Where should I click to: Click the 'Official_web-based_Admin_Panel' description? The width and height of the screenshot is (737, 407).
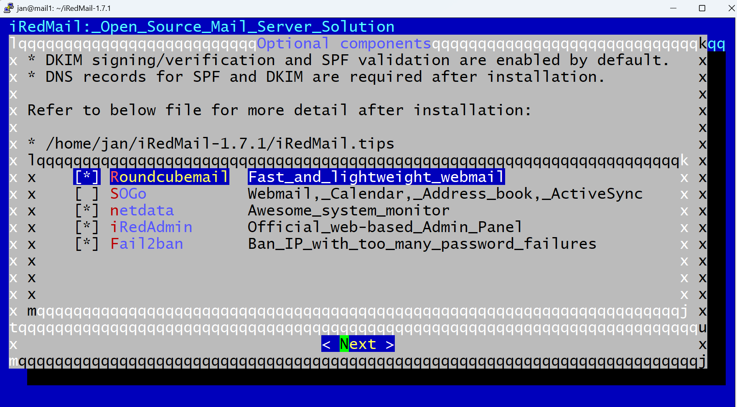(x=385, y=227)
